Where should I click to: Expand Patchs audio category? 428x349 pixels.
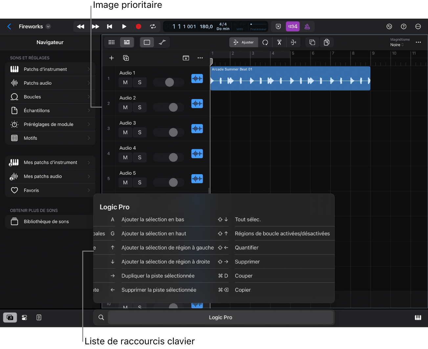point(50,83)
